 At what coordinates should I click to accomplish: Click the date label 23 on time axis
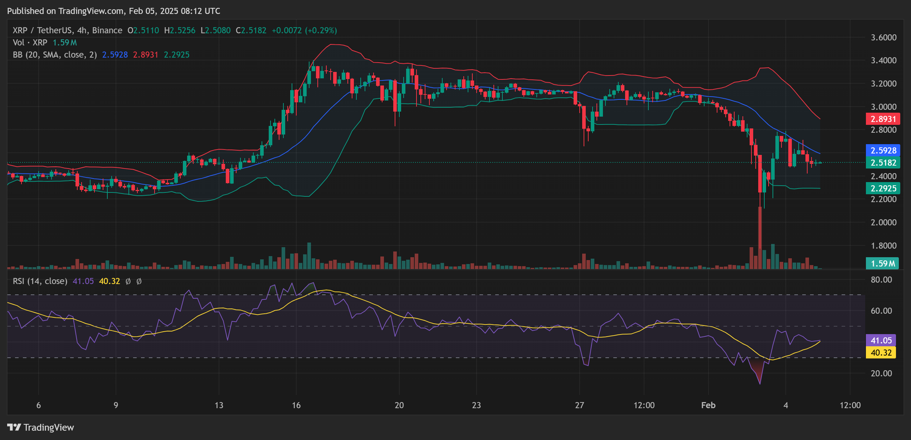tap(477, 405)
